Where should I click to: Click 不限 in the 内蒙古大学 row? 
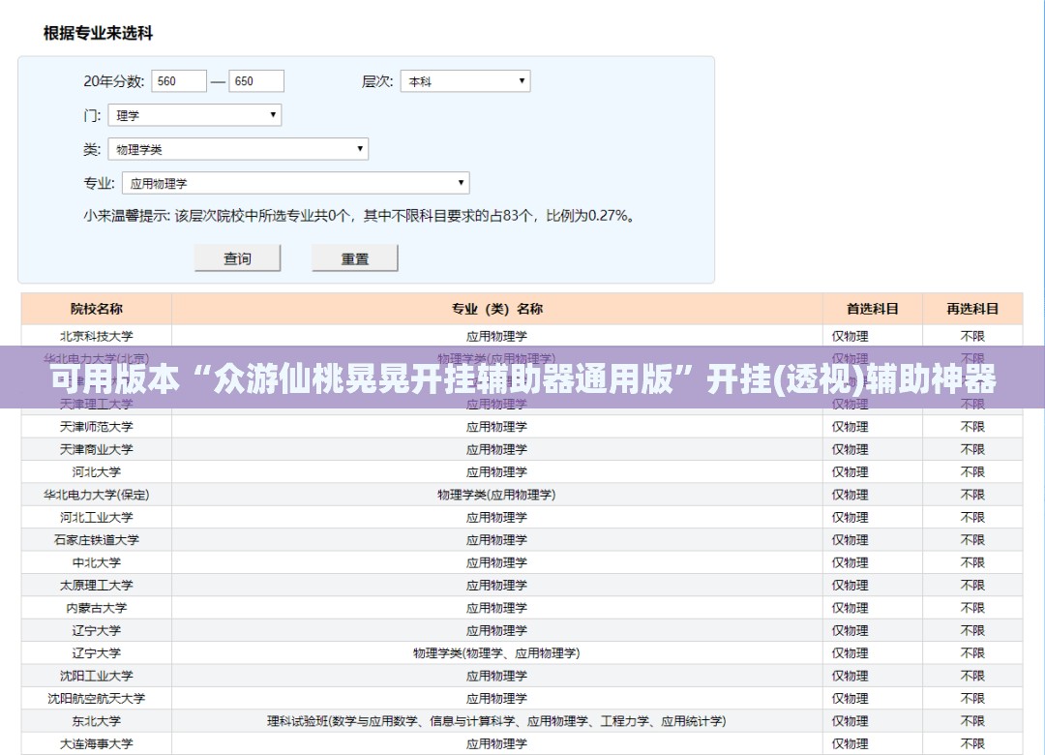click(972, 608)
